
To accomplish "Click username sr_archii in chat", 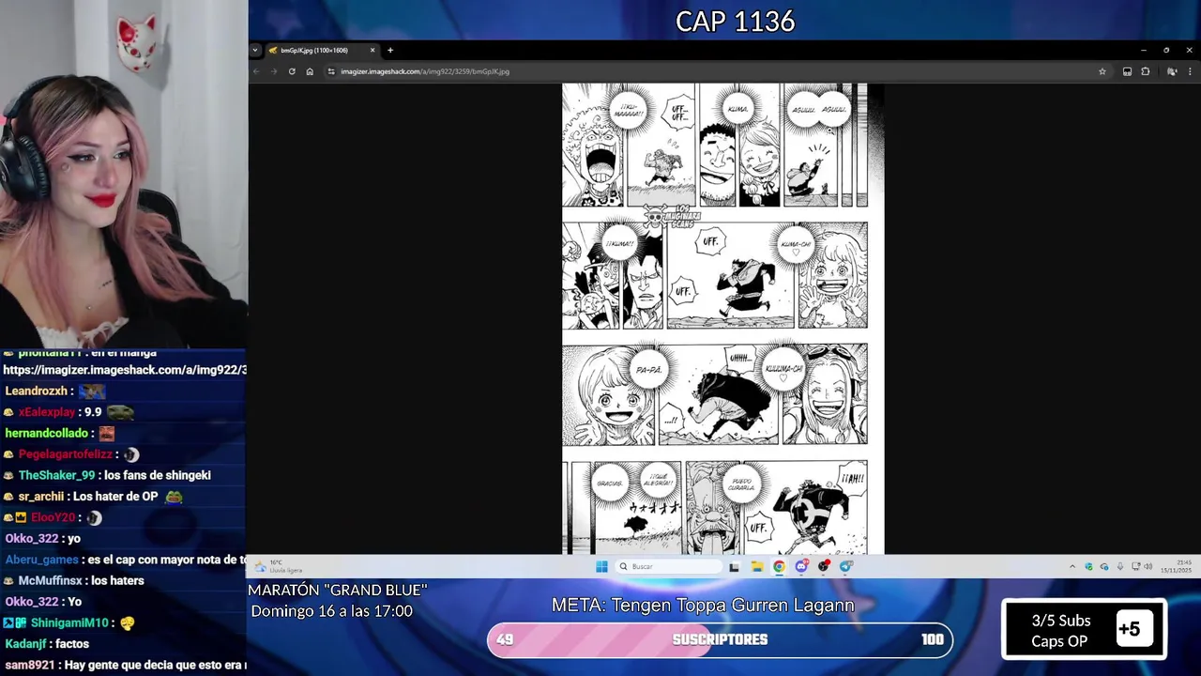I will tap(41, 497).
